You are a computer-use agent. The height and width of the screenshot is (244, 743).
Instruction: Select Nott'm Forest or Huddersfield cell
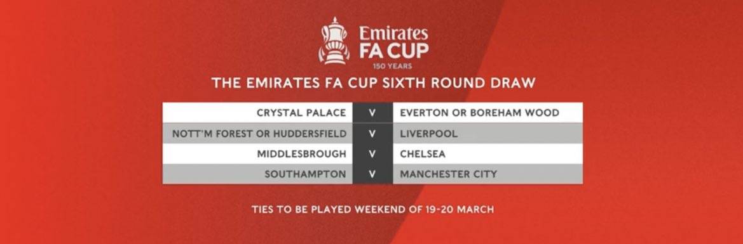257,133
